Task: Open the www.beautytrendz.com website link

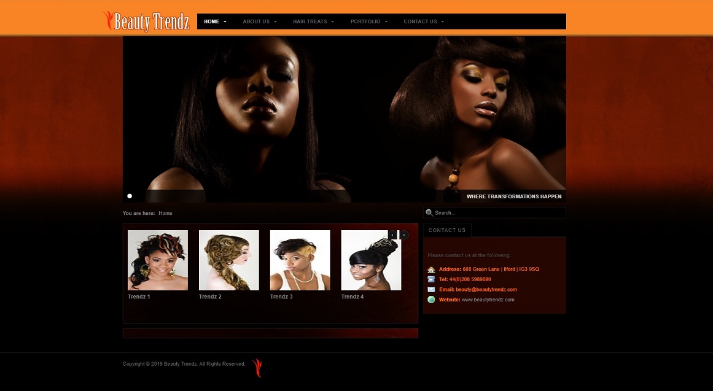Action: (x=488, y=300)
